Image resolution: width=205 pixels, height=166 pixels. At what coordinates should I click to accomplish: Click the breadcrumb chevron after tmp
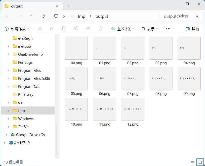pos(90,16)
